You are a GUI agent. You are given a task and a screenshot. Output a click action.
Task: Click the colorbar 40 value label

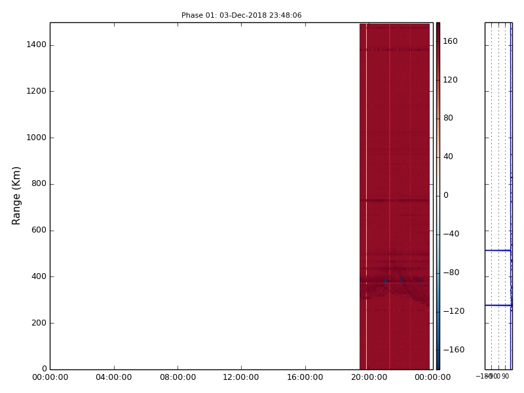(448, 157)
